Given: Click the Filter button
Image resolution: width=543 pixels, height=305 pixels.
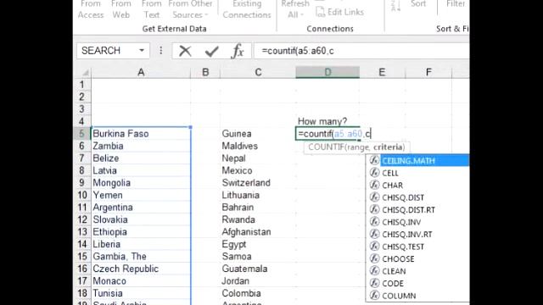Looking at the screenshot, I should (x=456, y=4).
